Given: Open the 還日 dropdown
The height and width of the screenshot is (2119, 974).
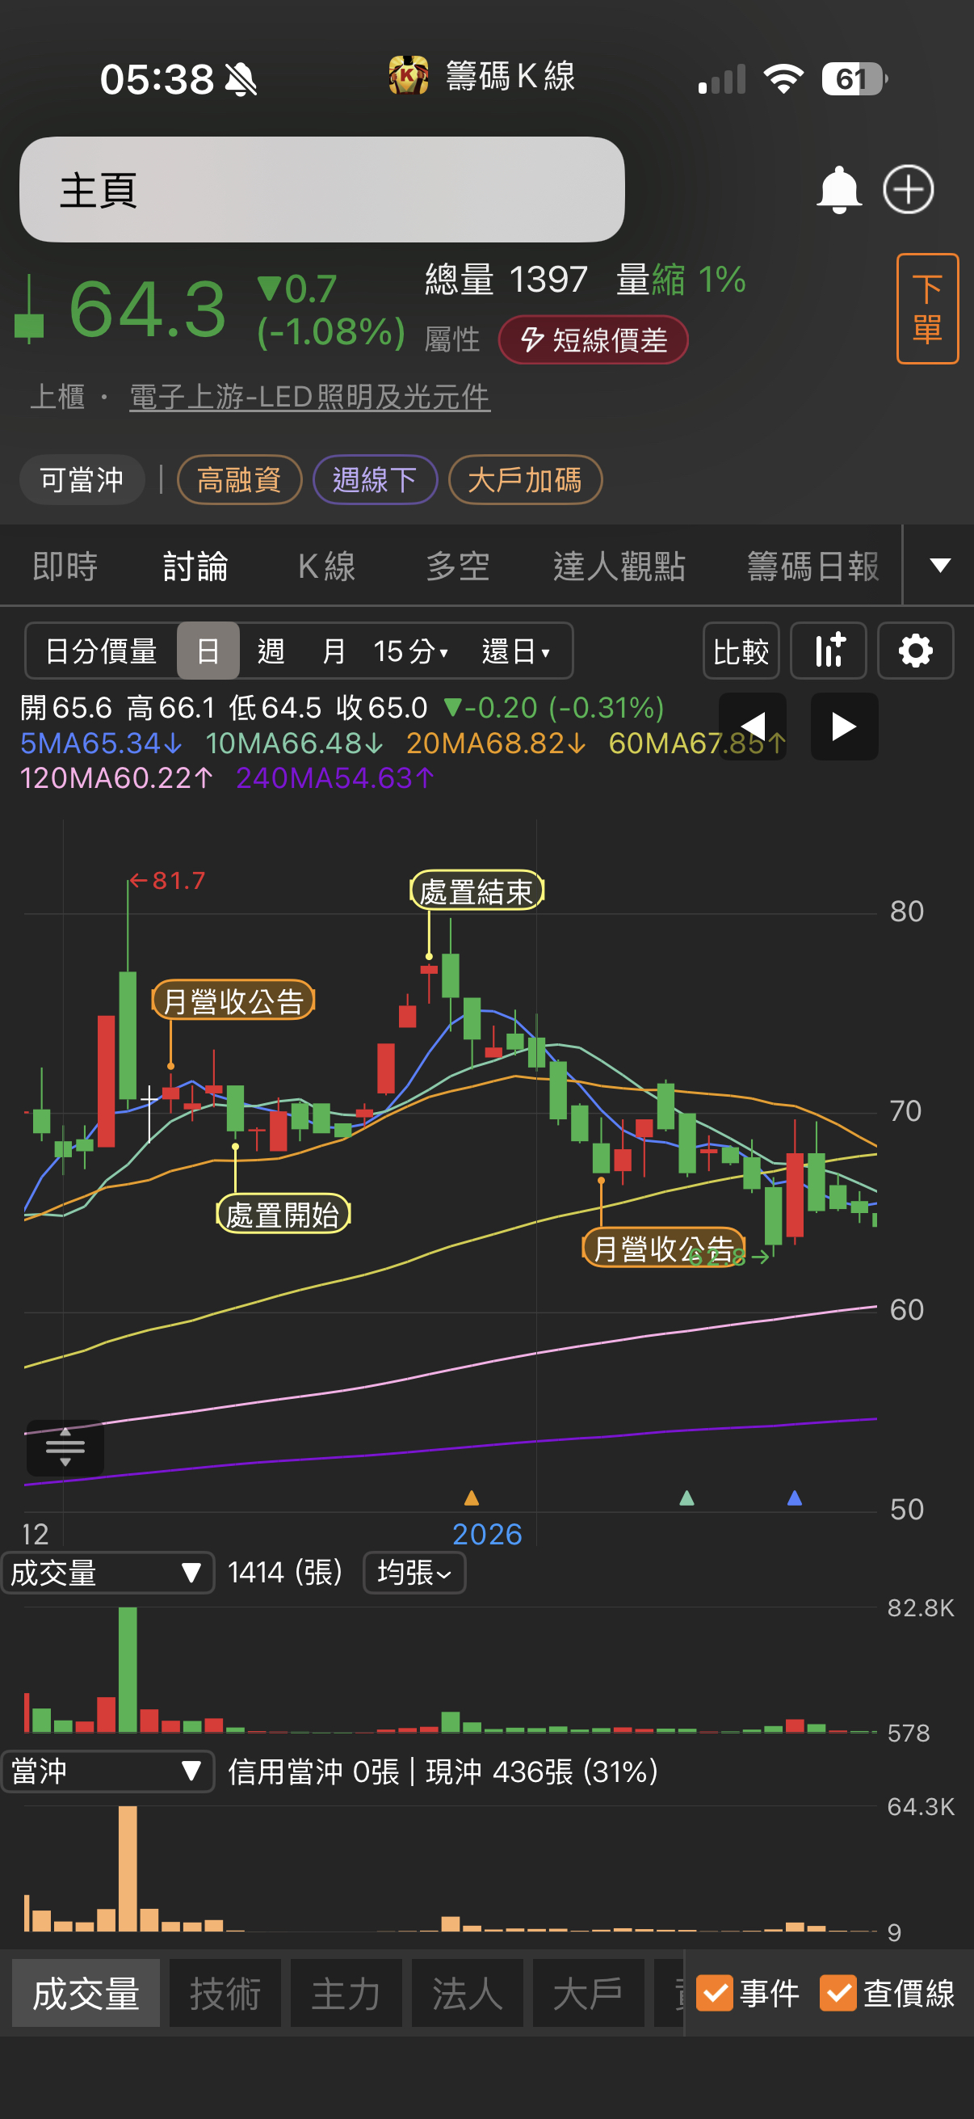Looking at the screenshot, I should click(516, 651).
